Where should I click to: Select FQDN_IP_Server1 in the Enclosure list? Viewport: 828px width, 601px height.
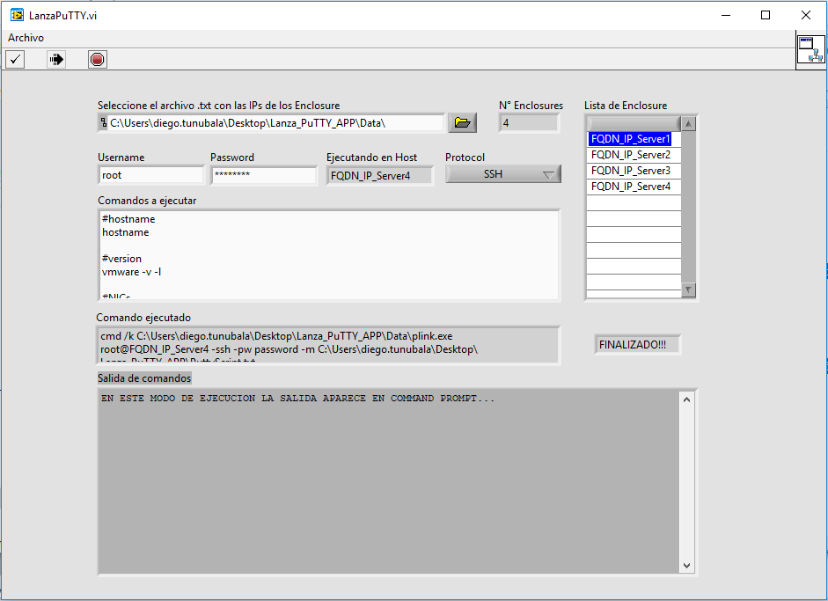pyautogui.click(x=630, y=139)
